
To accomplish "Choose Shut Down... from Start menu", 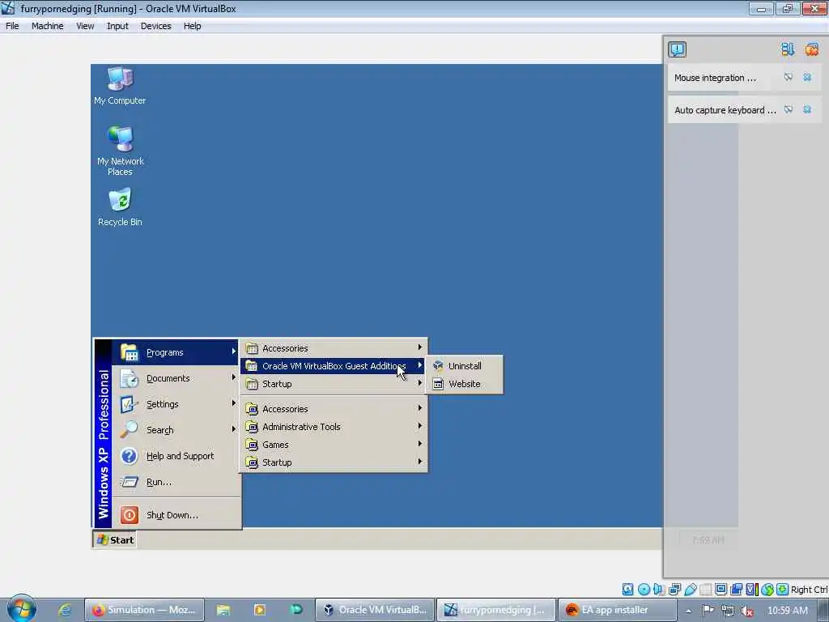I will point(176,514).
